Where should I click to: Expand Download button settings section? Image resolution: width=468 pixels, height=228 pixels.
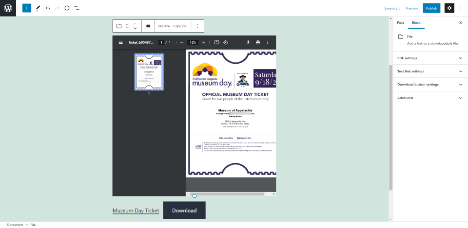tap(429, 85)
